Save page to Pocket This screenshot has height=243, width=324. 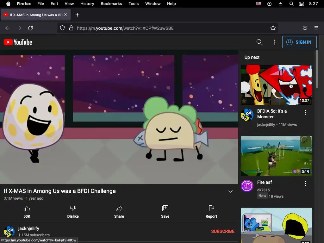click(x=305, y=28)
